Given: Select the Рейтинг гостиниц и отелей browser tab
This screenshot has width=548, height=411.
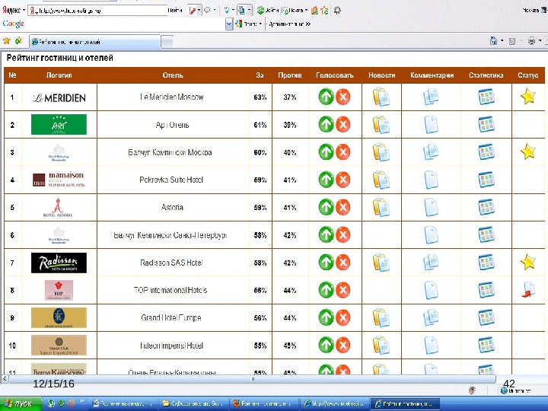Looking at the screenshot, I should pyautogui.click(x=95, y=42).
